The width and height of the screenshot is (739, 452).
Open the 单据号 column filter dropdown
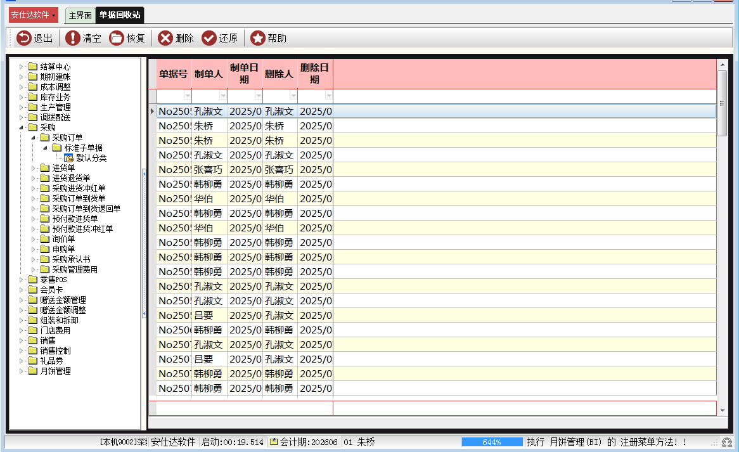(x=188, y=96)
